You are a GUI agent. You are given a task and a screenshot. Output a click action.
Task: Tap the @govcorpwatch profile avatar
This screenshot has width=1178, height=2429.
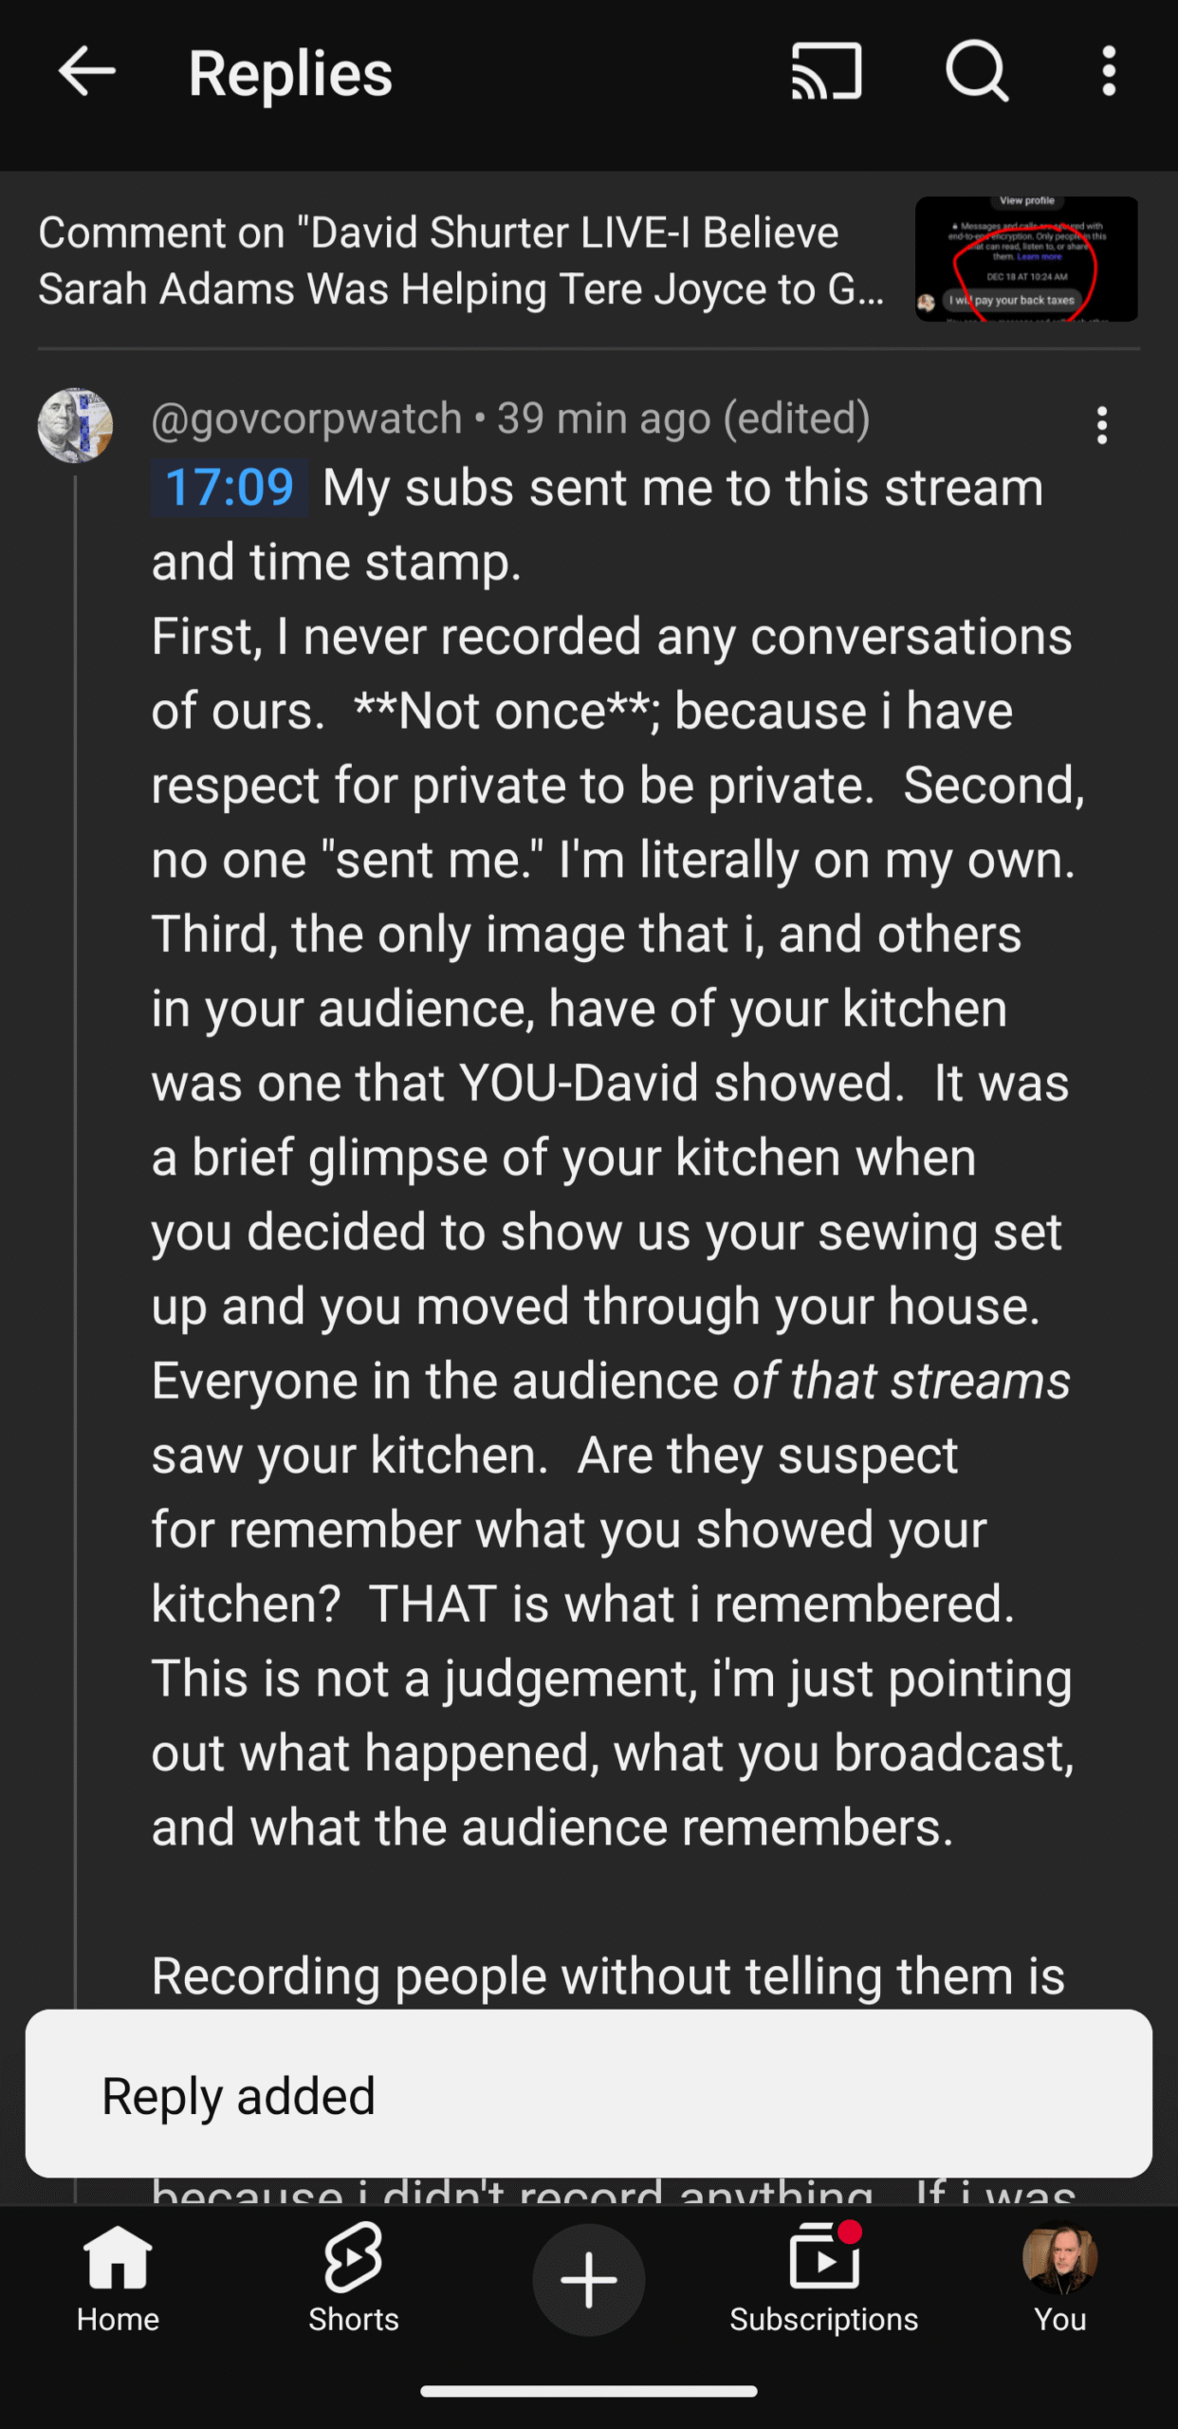(75, 426)
